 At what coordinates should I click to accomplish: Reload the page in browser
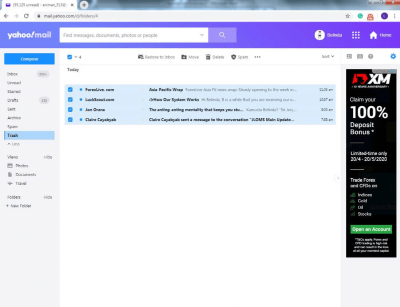coord(26,16)
